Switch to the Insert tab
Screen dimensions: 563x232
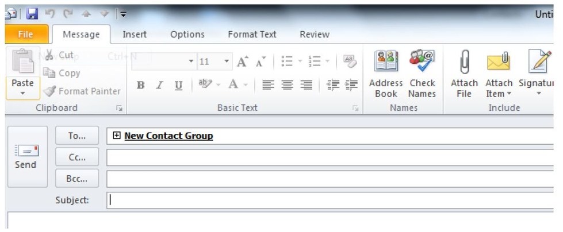[135, 34]
